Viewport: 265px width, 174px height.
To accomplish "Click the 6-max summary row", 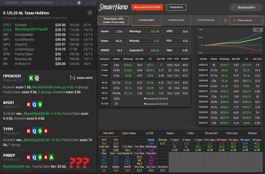I will [x=144, y=70].
